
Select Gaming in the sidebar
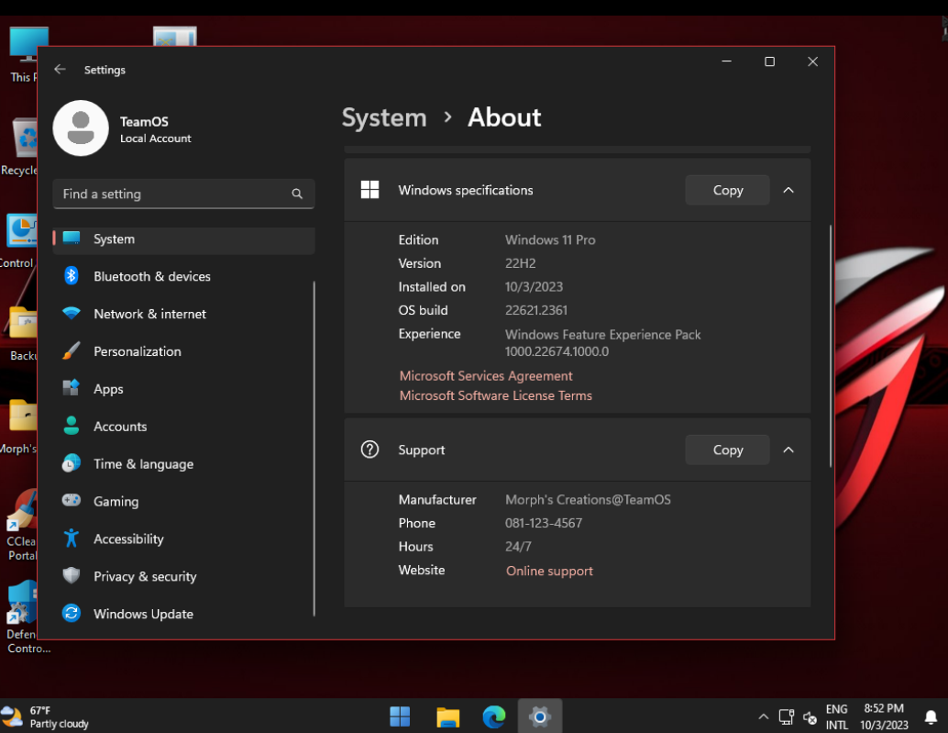(x=183, y=502)
